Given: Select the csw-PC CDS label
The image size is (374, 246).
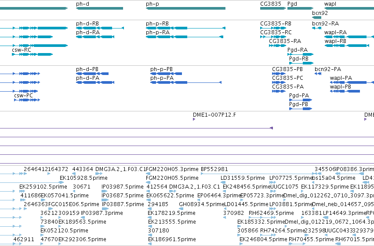Looking at the screenshot, I should click(23, 96).
